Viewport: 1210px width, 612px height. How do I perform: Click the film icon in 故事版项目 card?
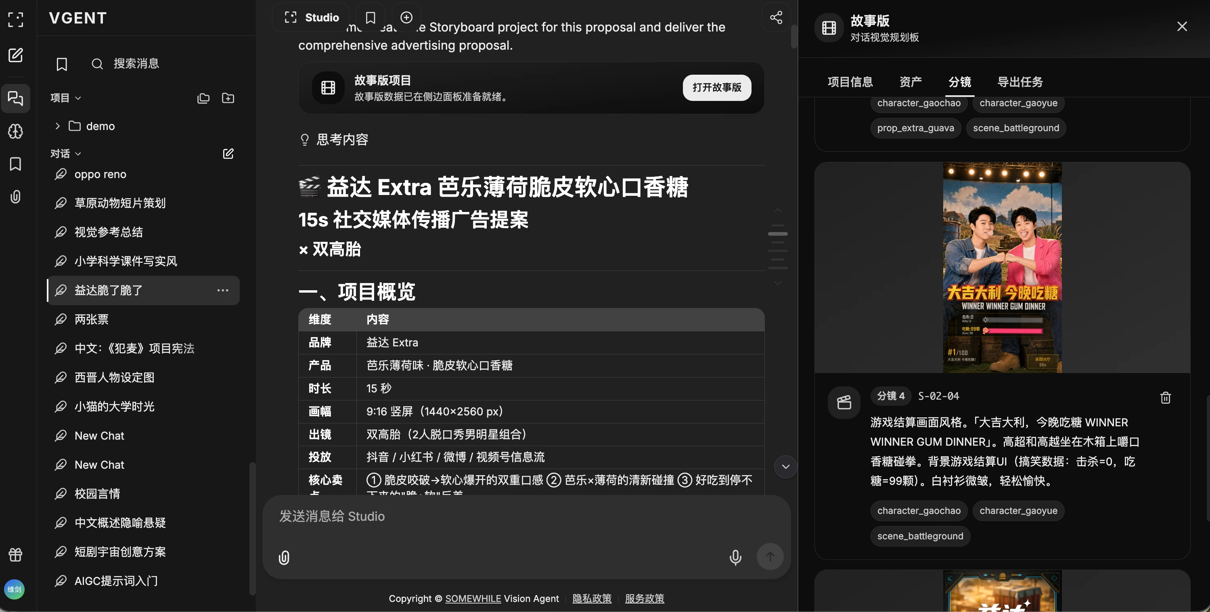328,87
